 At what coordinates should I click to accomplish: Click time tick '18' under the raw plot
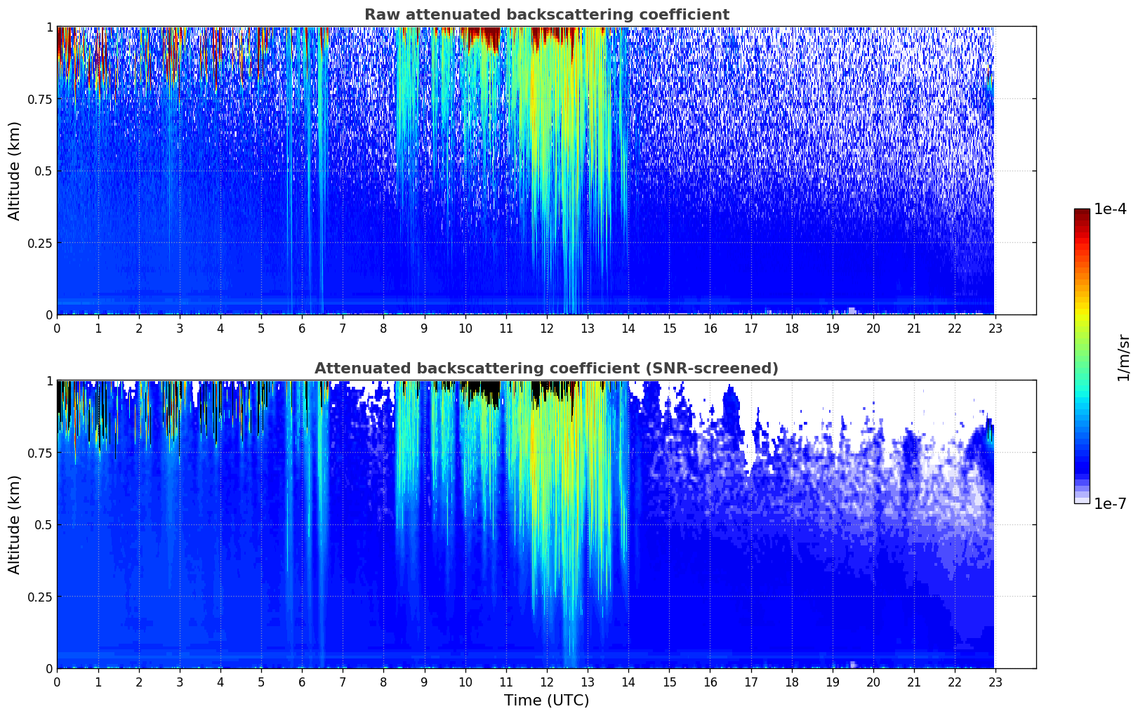[x=792, y=328]
